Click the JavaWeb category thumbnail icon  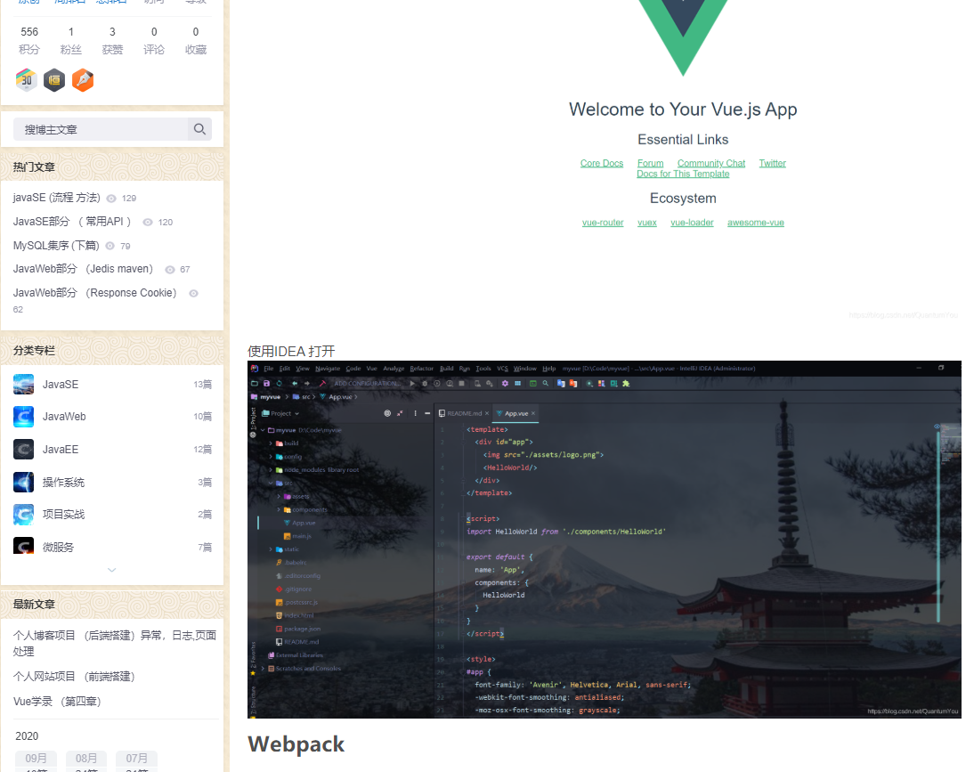[x=24, y=416]
